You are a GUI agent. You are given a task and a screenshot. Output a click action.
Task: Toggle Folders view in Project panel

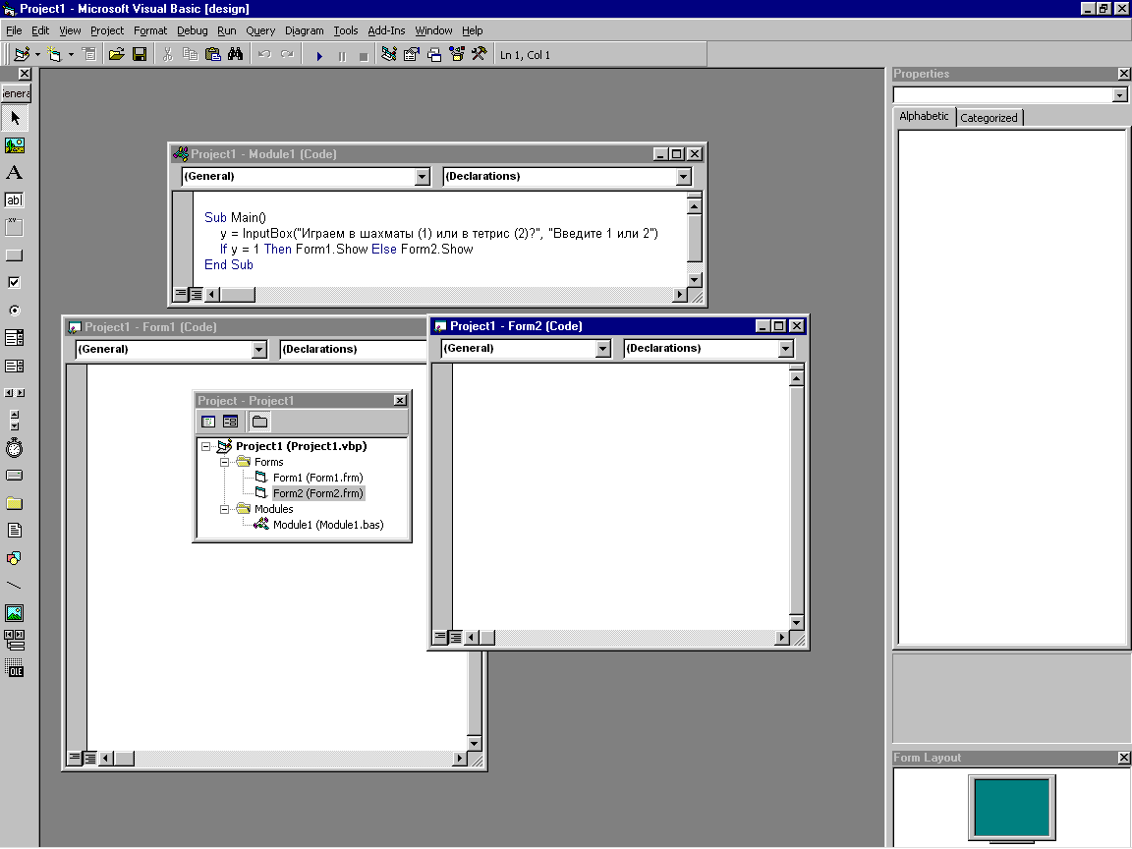coord(259,422)
